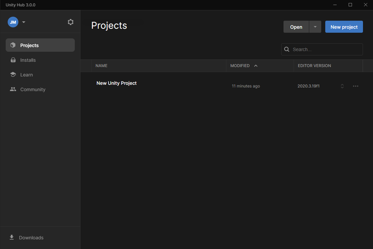Click the Community people icon
Viewport: 373px width, 249px height.
tap(13, 89)
